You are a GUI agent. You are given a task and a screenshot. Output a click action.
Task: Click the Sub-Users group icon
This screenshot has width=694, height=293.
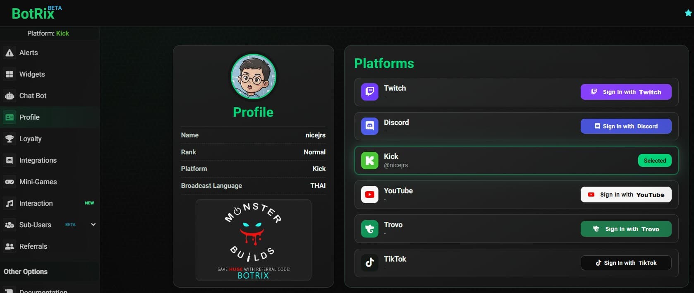[10, 225]
